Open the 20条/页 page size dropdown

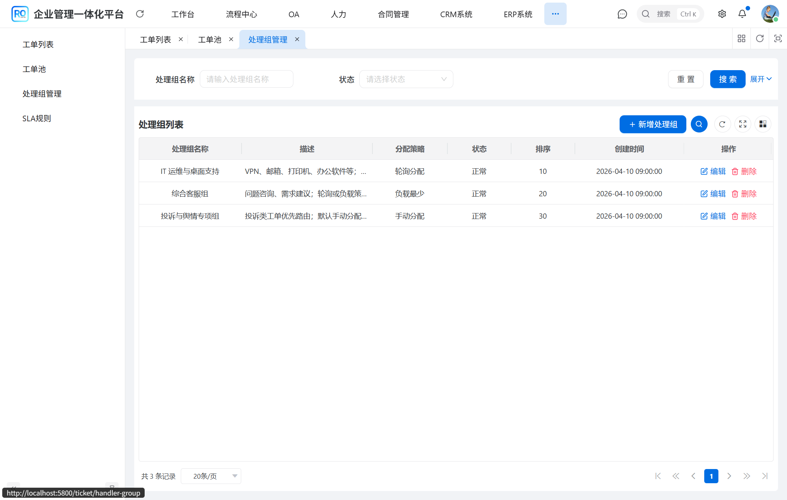[211, 476]
